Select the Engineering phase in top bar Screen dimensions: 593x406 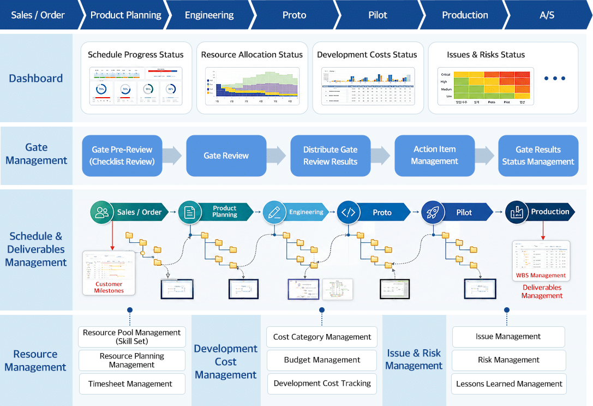pyautogui.click(x=209, y=15)
